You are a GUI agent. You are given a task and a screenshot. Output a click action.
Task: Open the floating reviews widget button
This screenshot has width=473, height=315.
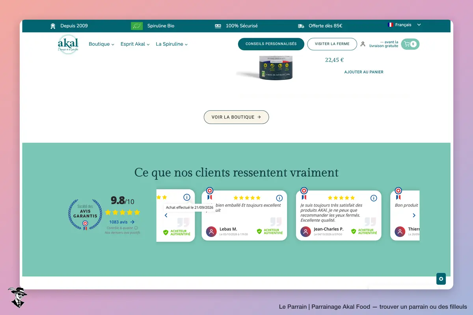coord(441,279)
